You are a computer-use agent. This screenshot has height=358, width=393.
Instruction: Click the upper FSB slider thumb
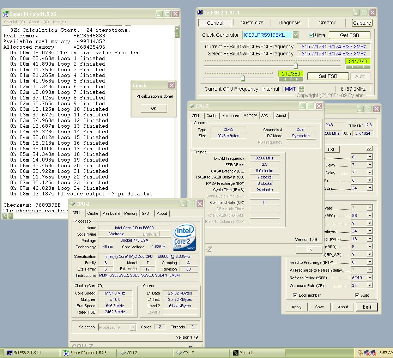pos(296,66)
